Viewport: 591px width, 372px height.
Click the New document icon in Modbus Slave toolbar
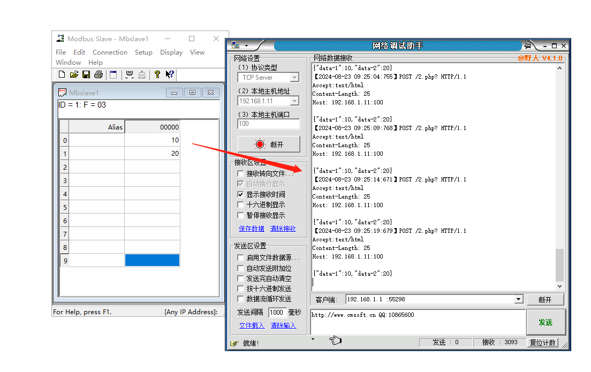pyautogui.click(x=62, y=74)
